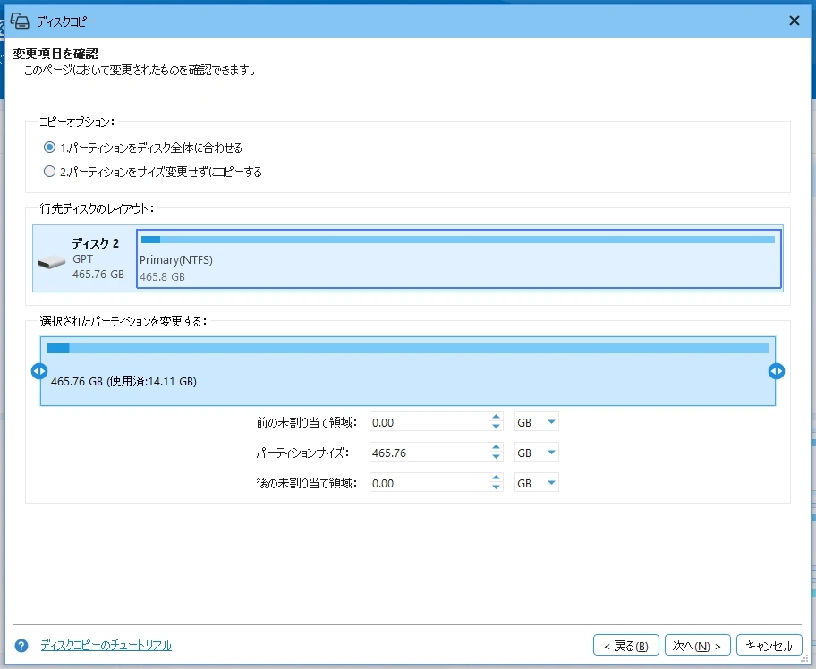Increase パーティションサイズ value with up arrow
Image resolution: width=816 pixels, height=669 pixels.
click(x=496, y=447)
